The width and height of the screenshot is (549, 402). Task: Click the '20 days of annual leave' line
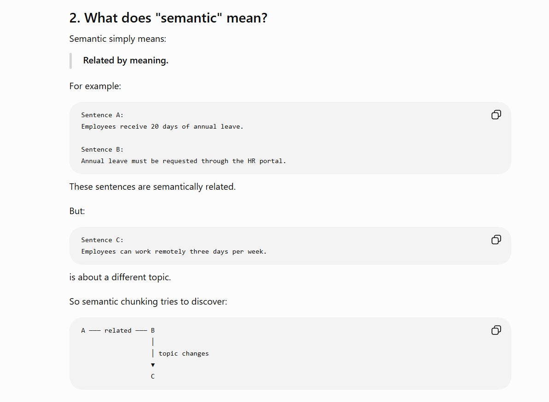pyautogui.click(x=162, y=126)
